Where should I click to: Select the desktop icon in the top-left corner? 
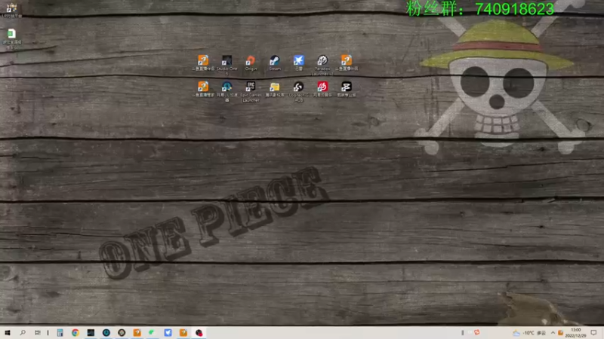click(11, 10)
